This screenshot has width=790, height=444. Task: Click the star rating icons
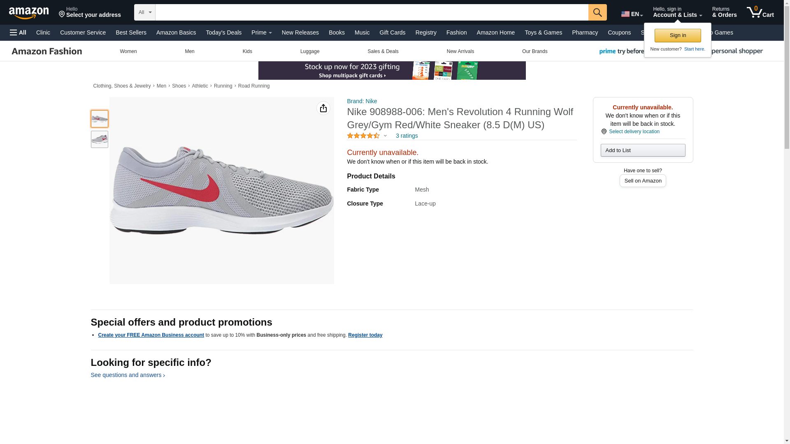point(363,136)
